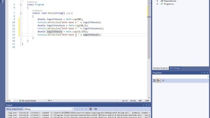Image resolution: width=210 pixels, height=118 pixels.
Task: Clear all Output text
Action: [91, 109]
